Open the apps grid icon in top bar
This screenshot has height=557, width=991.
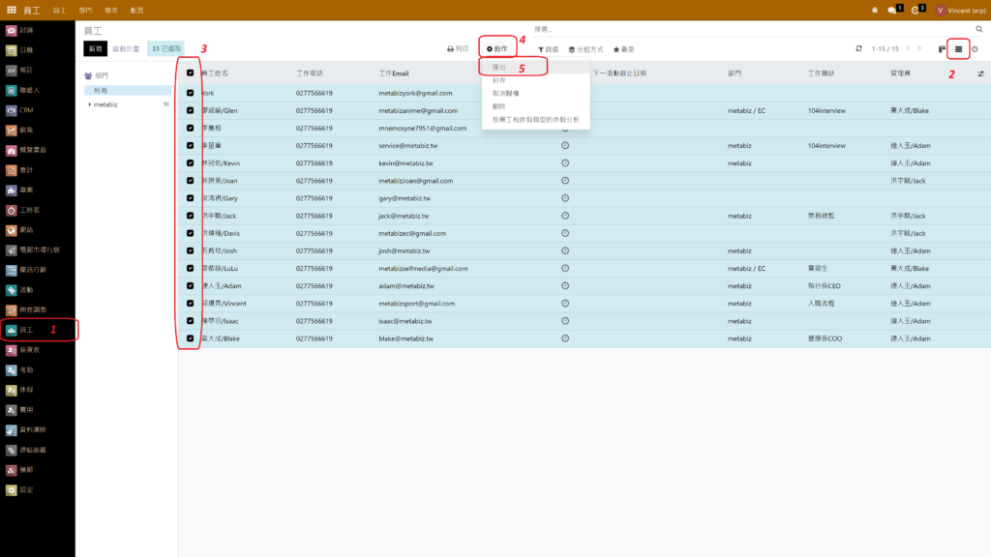(11, 9)
